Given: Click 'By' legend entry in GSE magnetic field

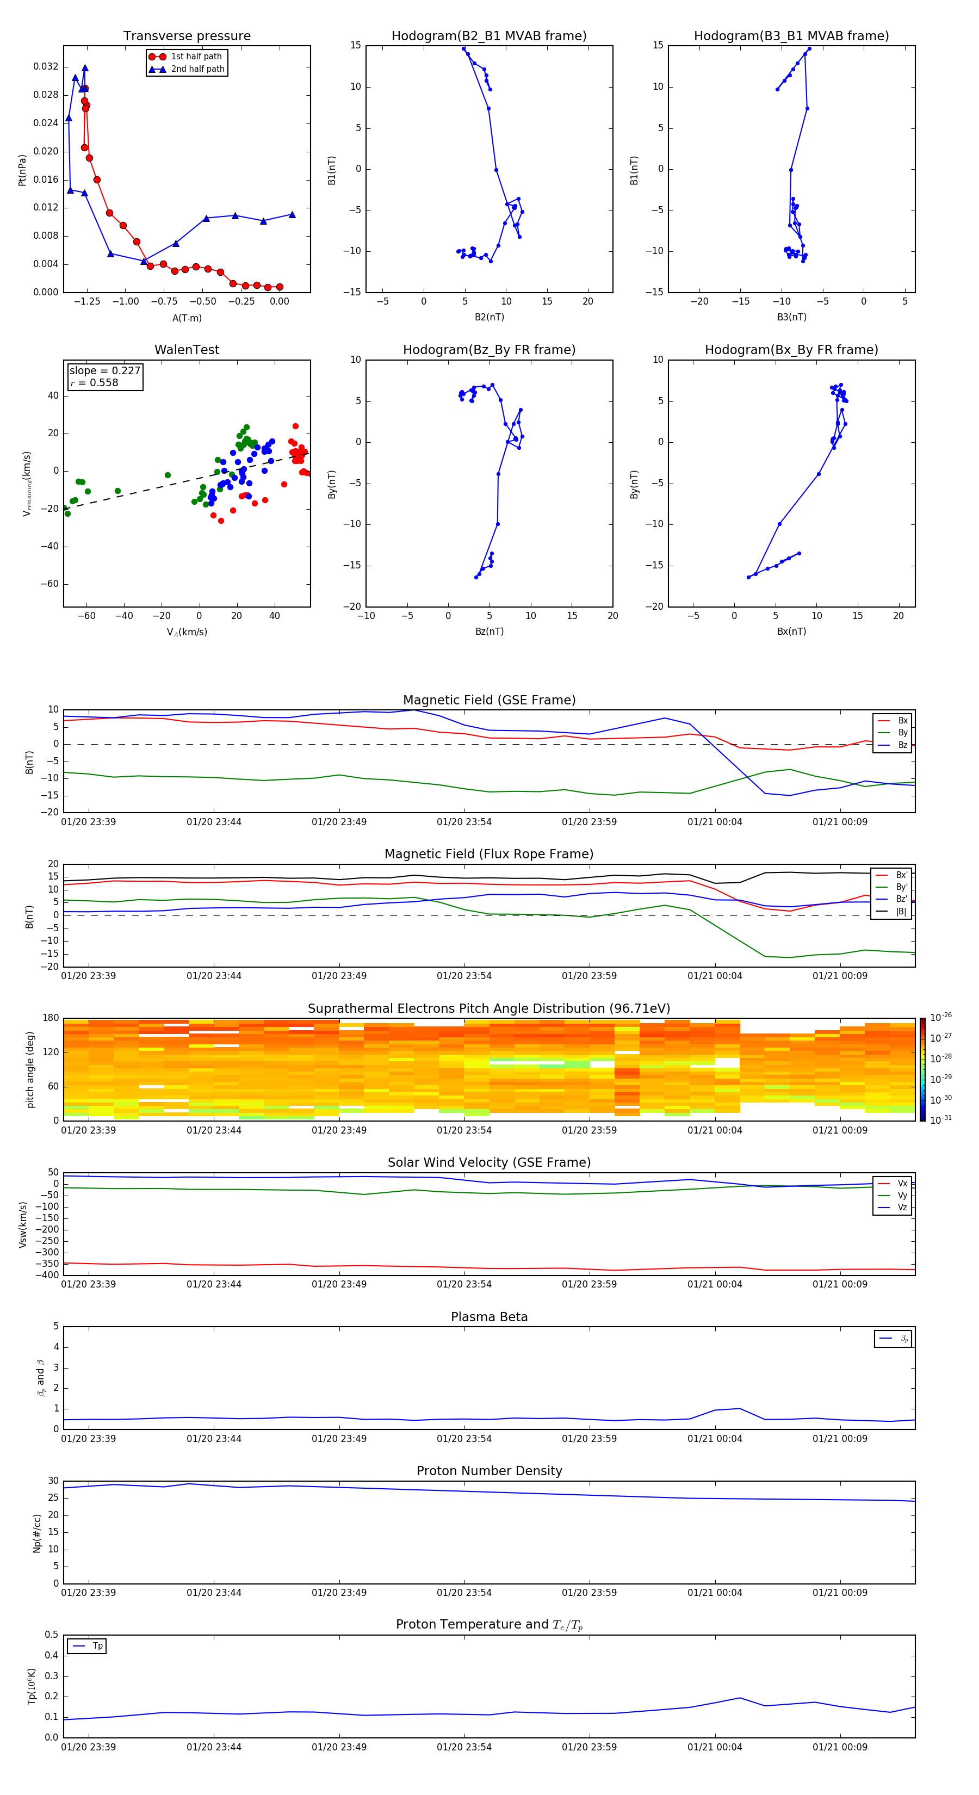Looking at the screenshot, I should pos(893,733).
